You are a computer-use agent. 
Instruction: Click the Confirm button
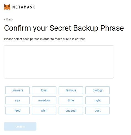tap(20, 126)
